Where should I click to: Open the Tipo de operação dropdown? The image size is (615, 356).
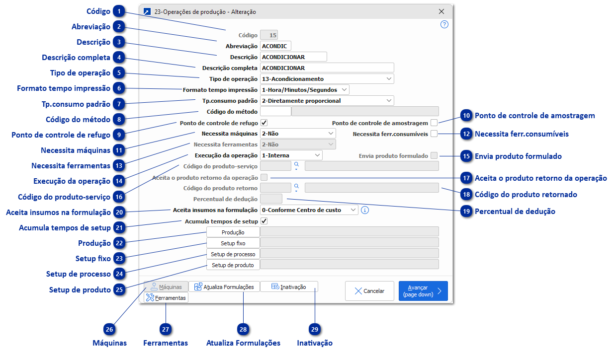click(389, 78)
